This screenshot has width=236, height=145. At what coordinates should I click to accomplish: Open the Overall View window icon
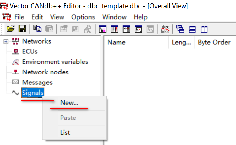pyautogui.click(x=103, y=29)
